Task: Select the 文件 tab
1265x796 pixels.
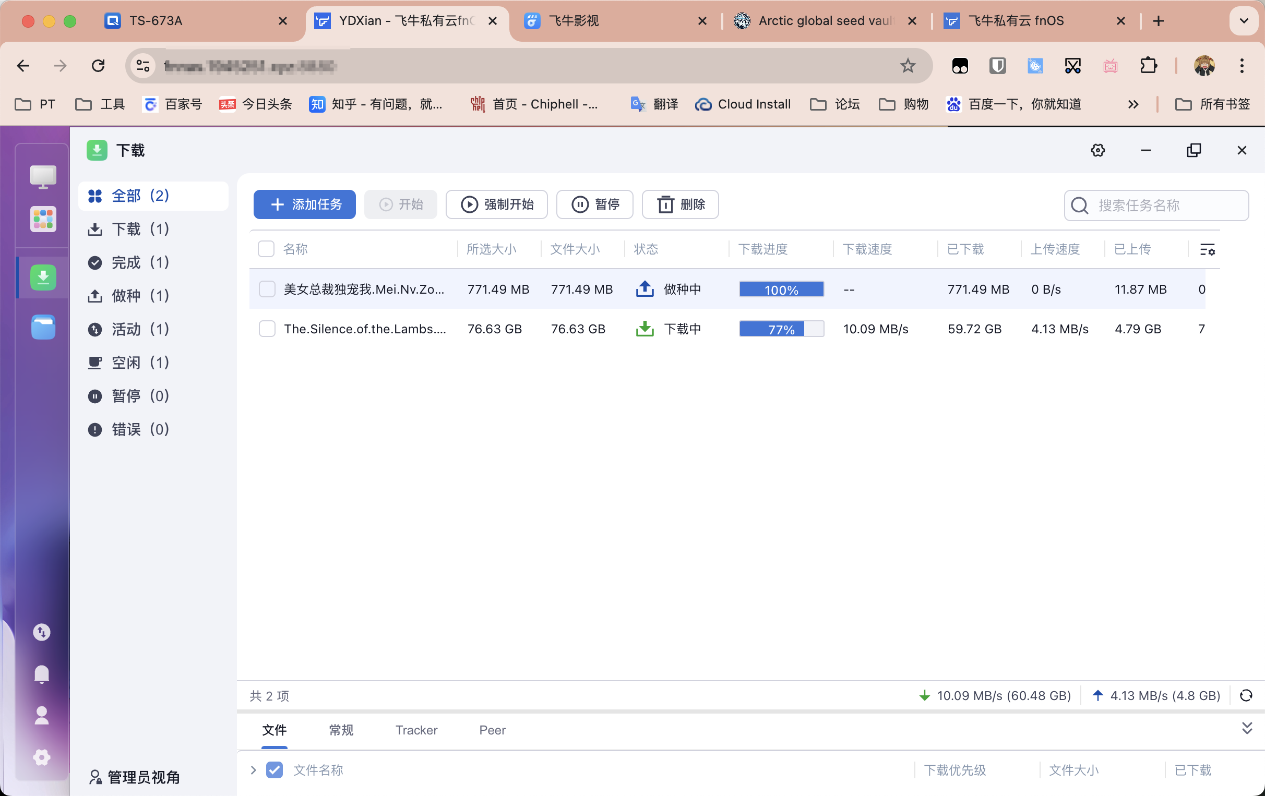Action: (274, 730)
